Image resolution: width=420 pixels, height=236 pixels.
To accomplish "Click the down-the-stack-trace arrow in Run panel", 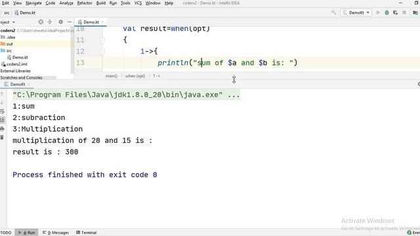I will pos(2,102).
